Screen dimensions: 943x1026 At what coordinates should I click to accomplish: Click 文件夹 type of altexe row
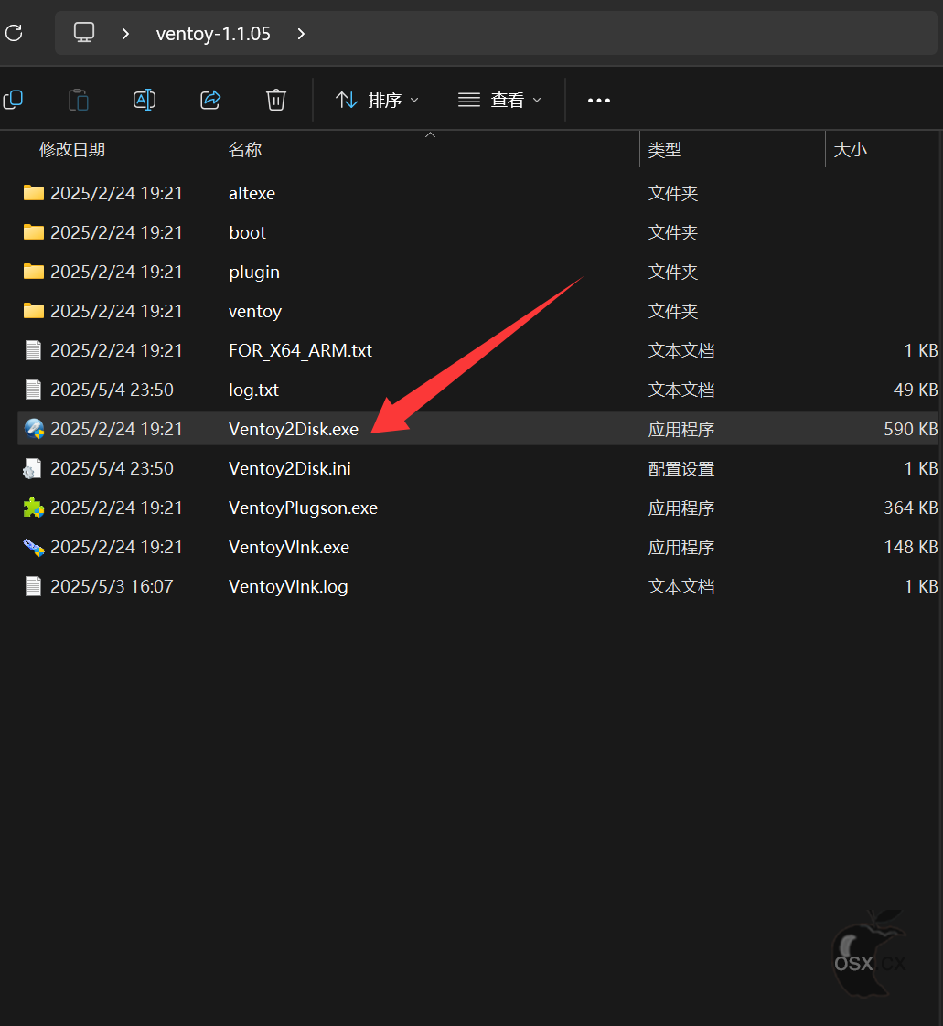673,194
